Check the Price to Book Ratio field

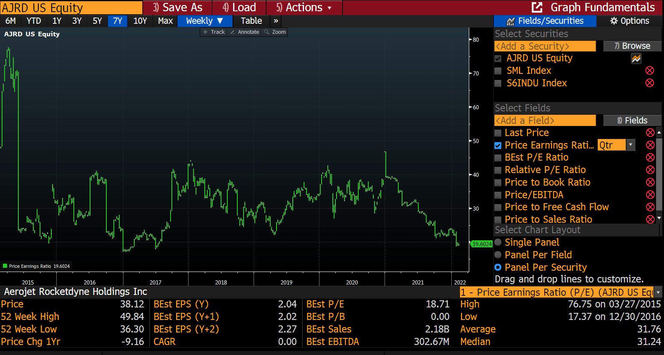[x=498, y=183]
